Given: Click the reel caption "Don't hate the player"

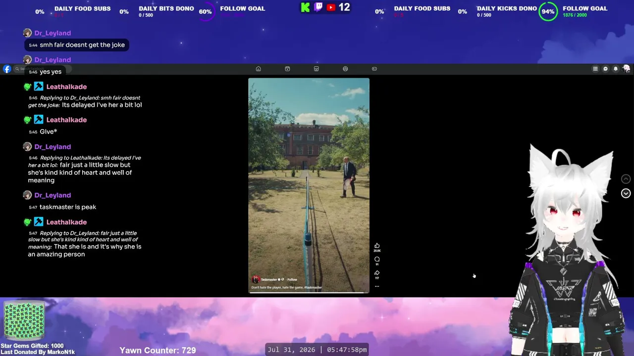Looking at the screenshot, I should pyautogui.click(x=277, y=287).
